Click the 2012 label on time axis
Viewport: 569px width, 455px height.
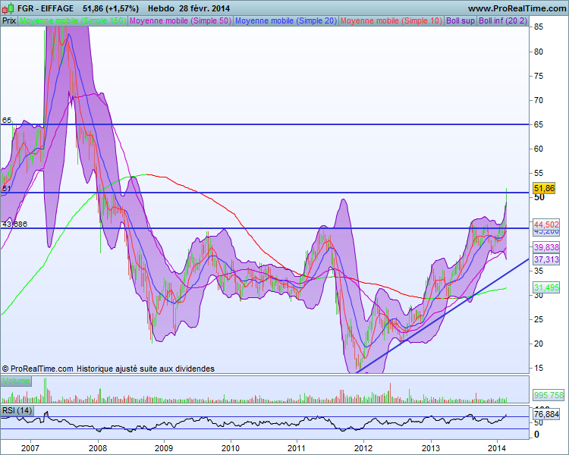(x=363, y=448)
